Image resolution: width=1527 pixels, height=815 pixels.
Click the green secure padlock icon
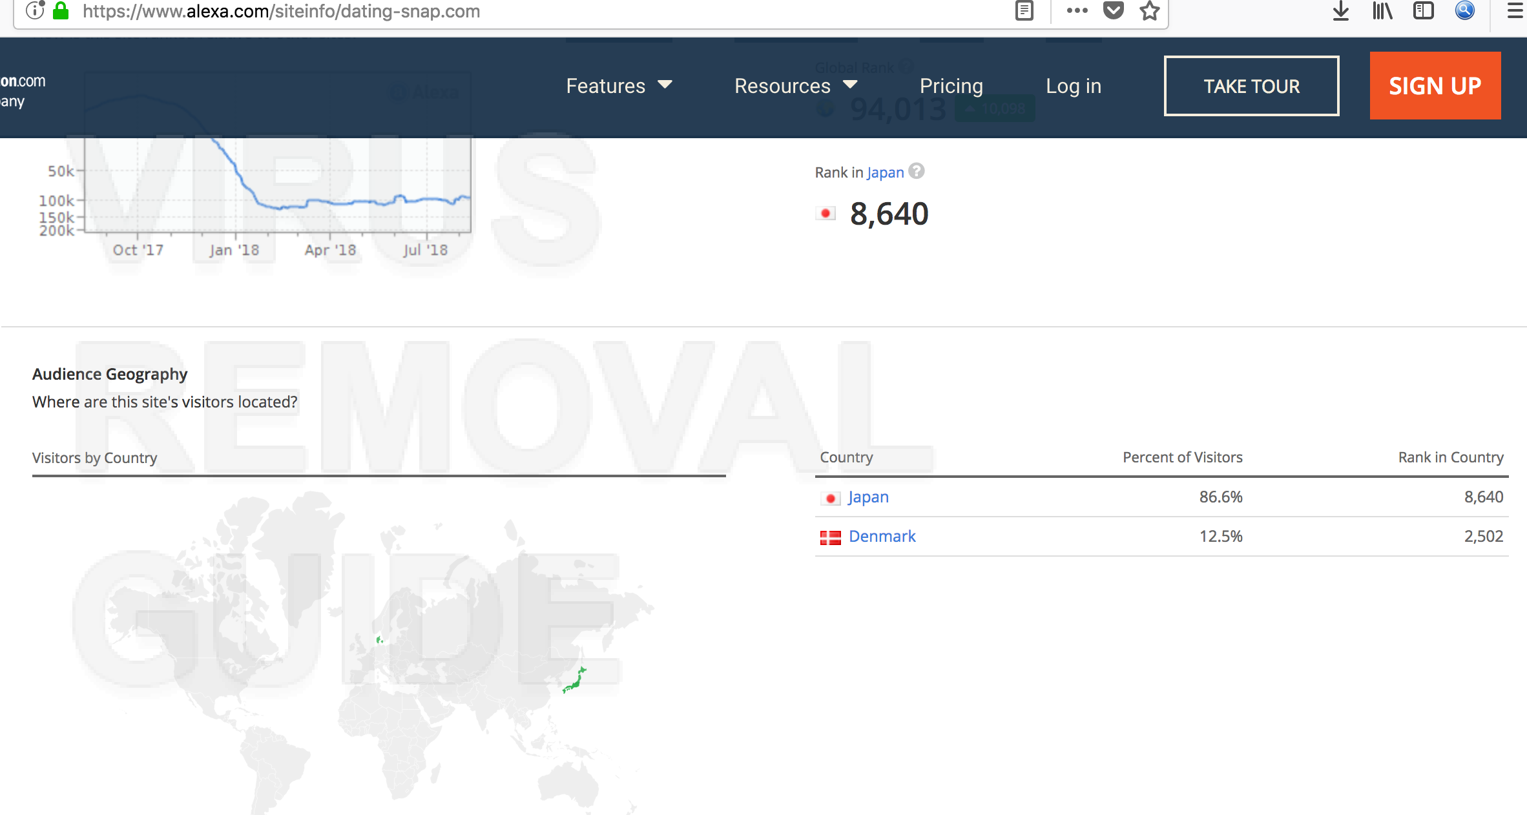tap(61, 10)
